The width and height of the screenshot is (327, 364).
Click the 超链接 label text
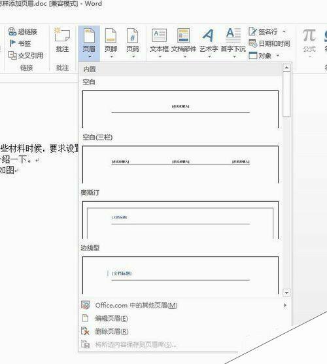(x=27, y=31)
